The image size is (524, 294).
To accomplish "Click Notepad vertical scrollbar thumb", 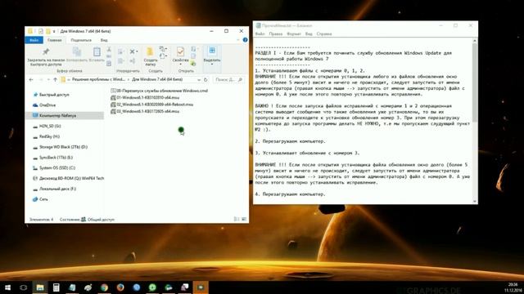I will point(475,82).
